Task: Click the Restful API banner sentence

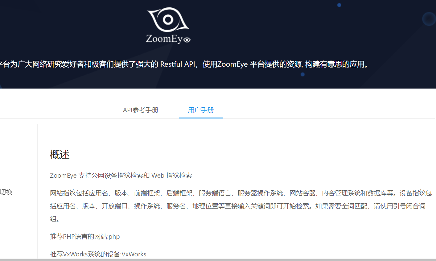Action: pos(184,64)
